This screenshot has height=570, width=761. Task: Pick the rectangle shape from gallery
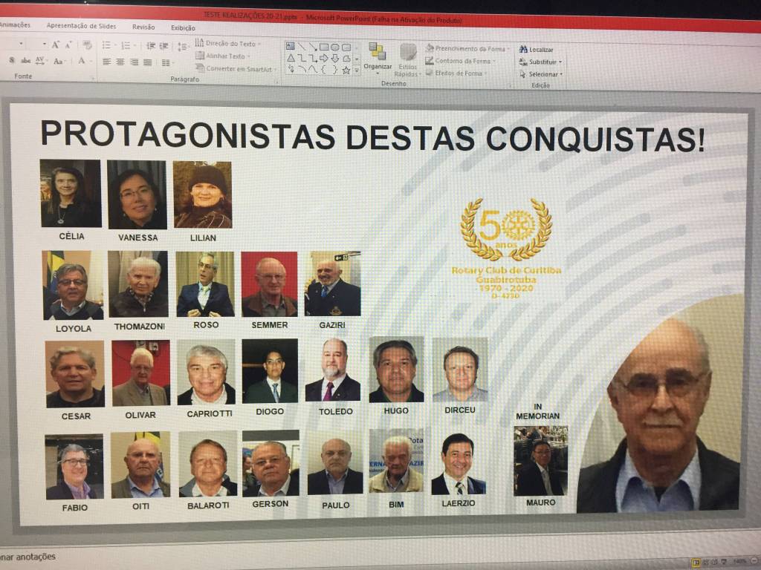tap(324, 47)
